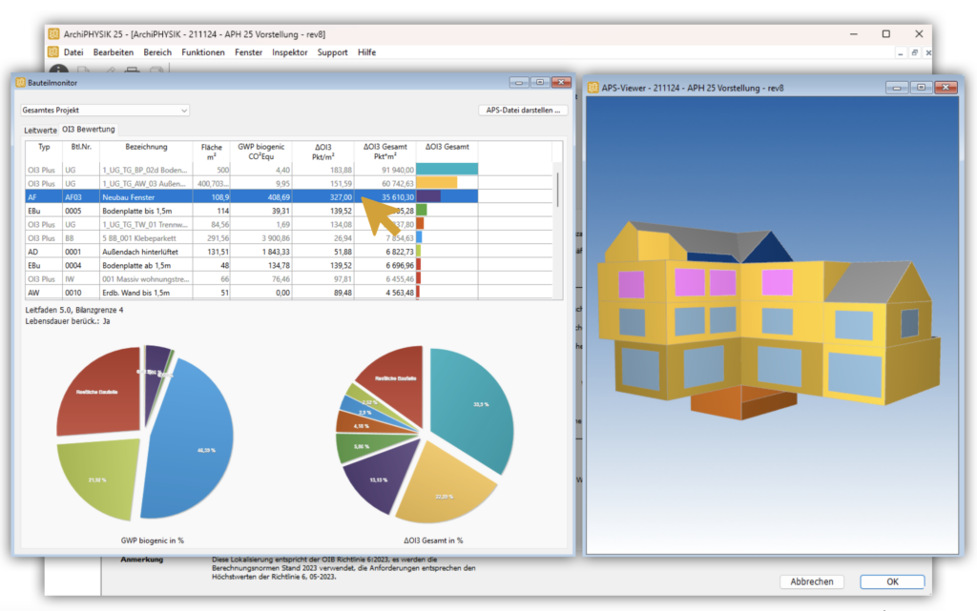Close the APS-Viewer window
This screenshot has width=977, height=611.
coord(946,88)
